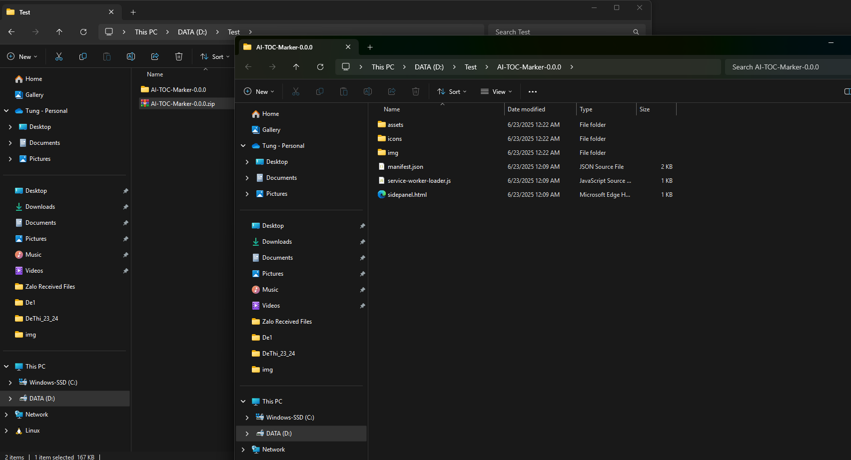This screenshot has width=851, height=460.
Task: Collapse Tung - Personal in front window
Action: (243, 146)
